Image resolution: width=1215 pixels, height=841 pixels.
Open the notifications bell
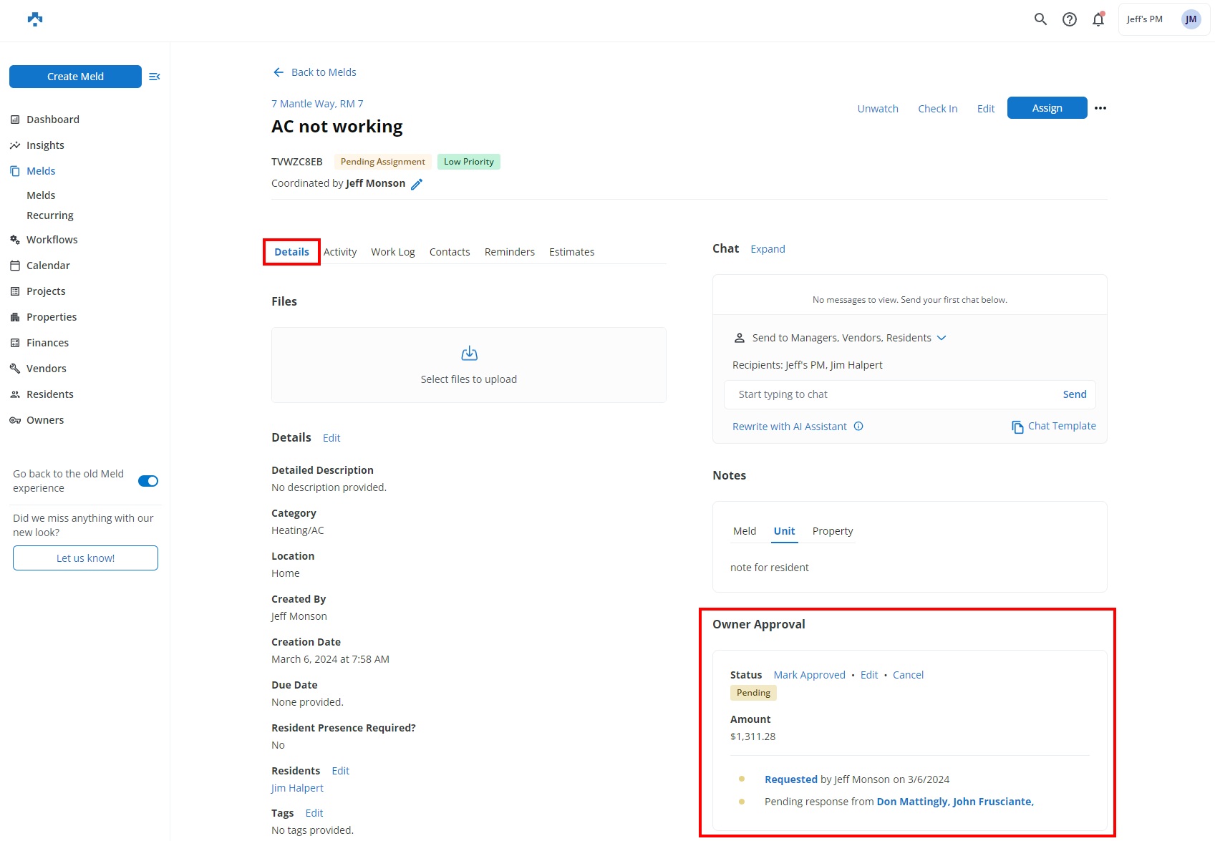tap(1098, 19)
